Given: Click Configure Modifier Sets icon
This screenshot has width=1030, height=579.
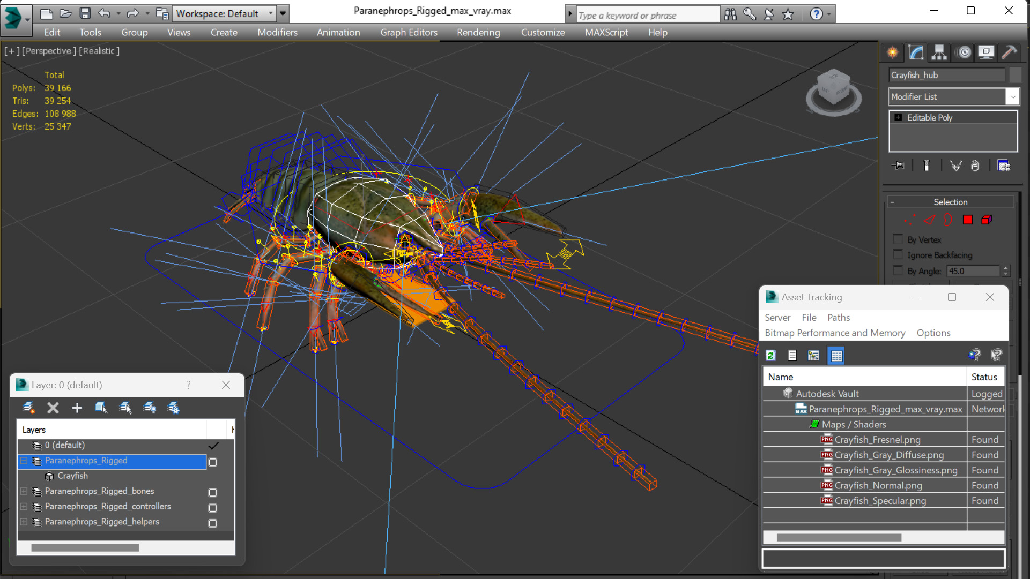Looking at the screenshot, I should coord(1003,166).
